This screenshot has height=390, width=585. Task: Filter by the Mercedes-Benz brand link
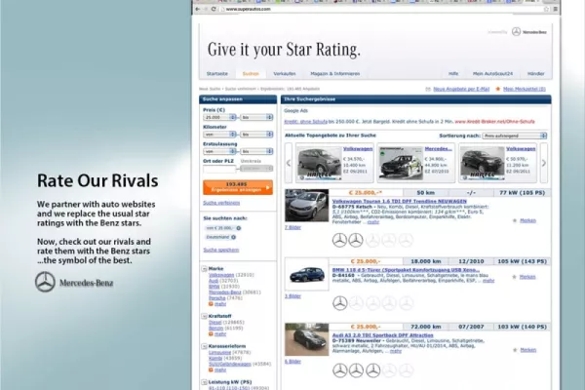[x=224, y=292]
